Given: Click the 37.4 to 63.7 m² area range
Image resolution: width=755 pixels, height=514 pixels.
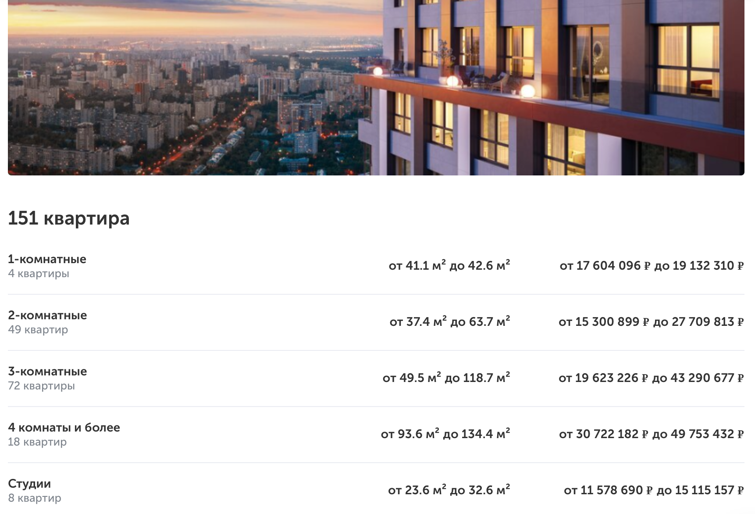Looking at the screenshot, I should pyautogui.click(x=450, y=322).
